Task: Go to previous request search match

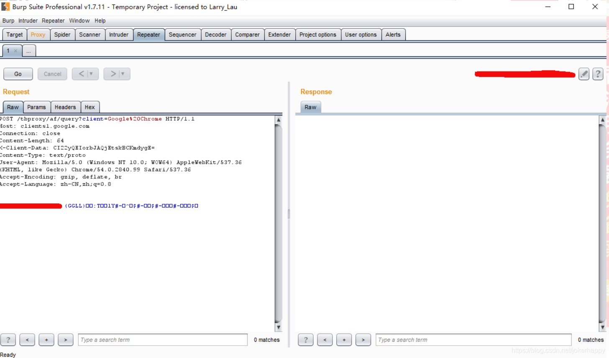Action: point(27,340)
